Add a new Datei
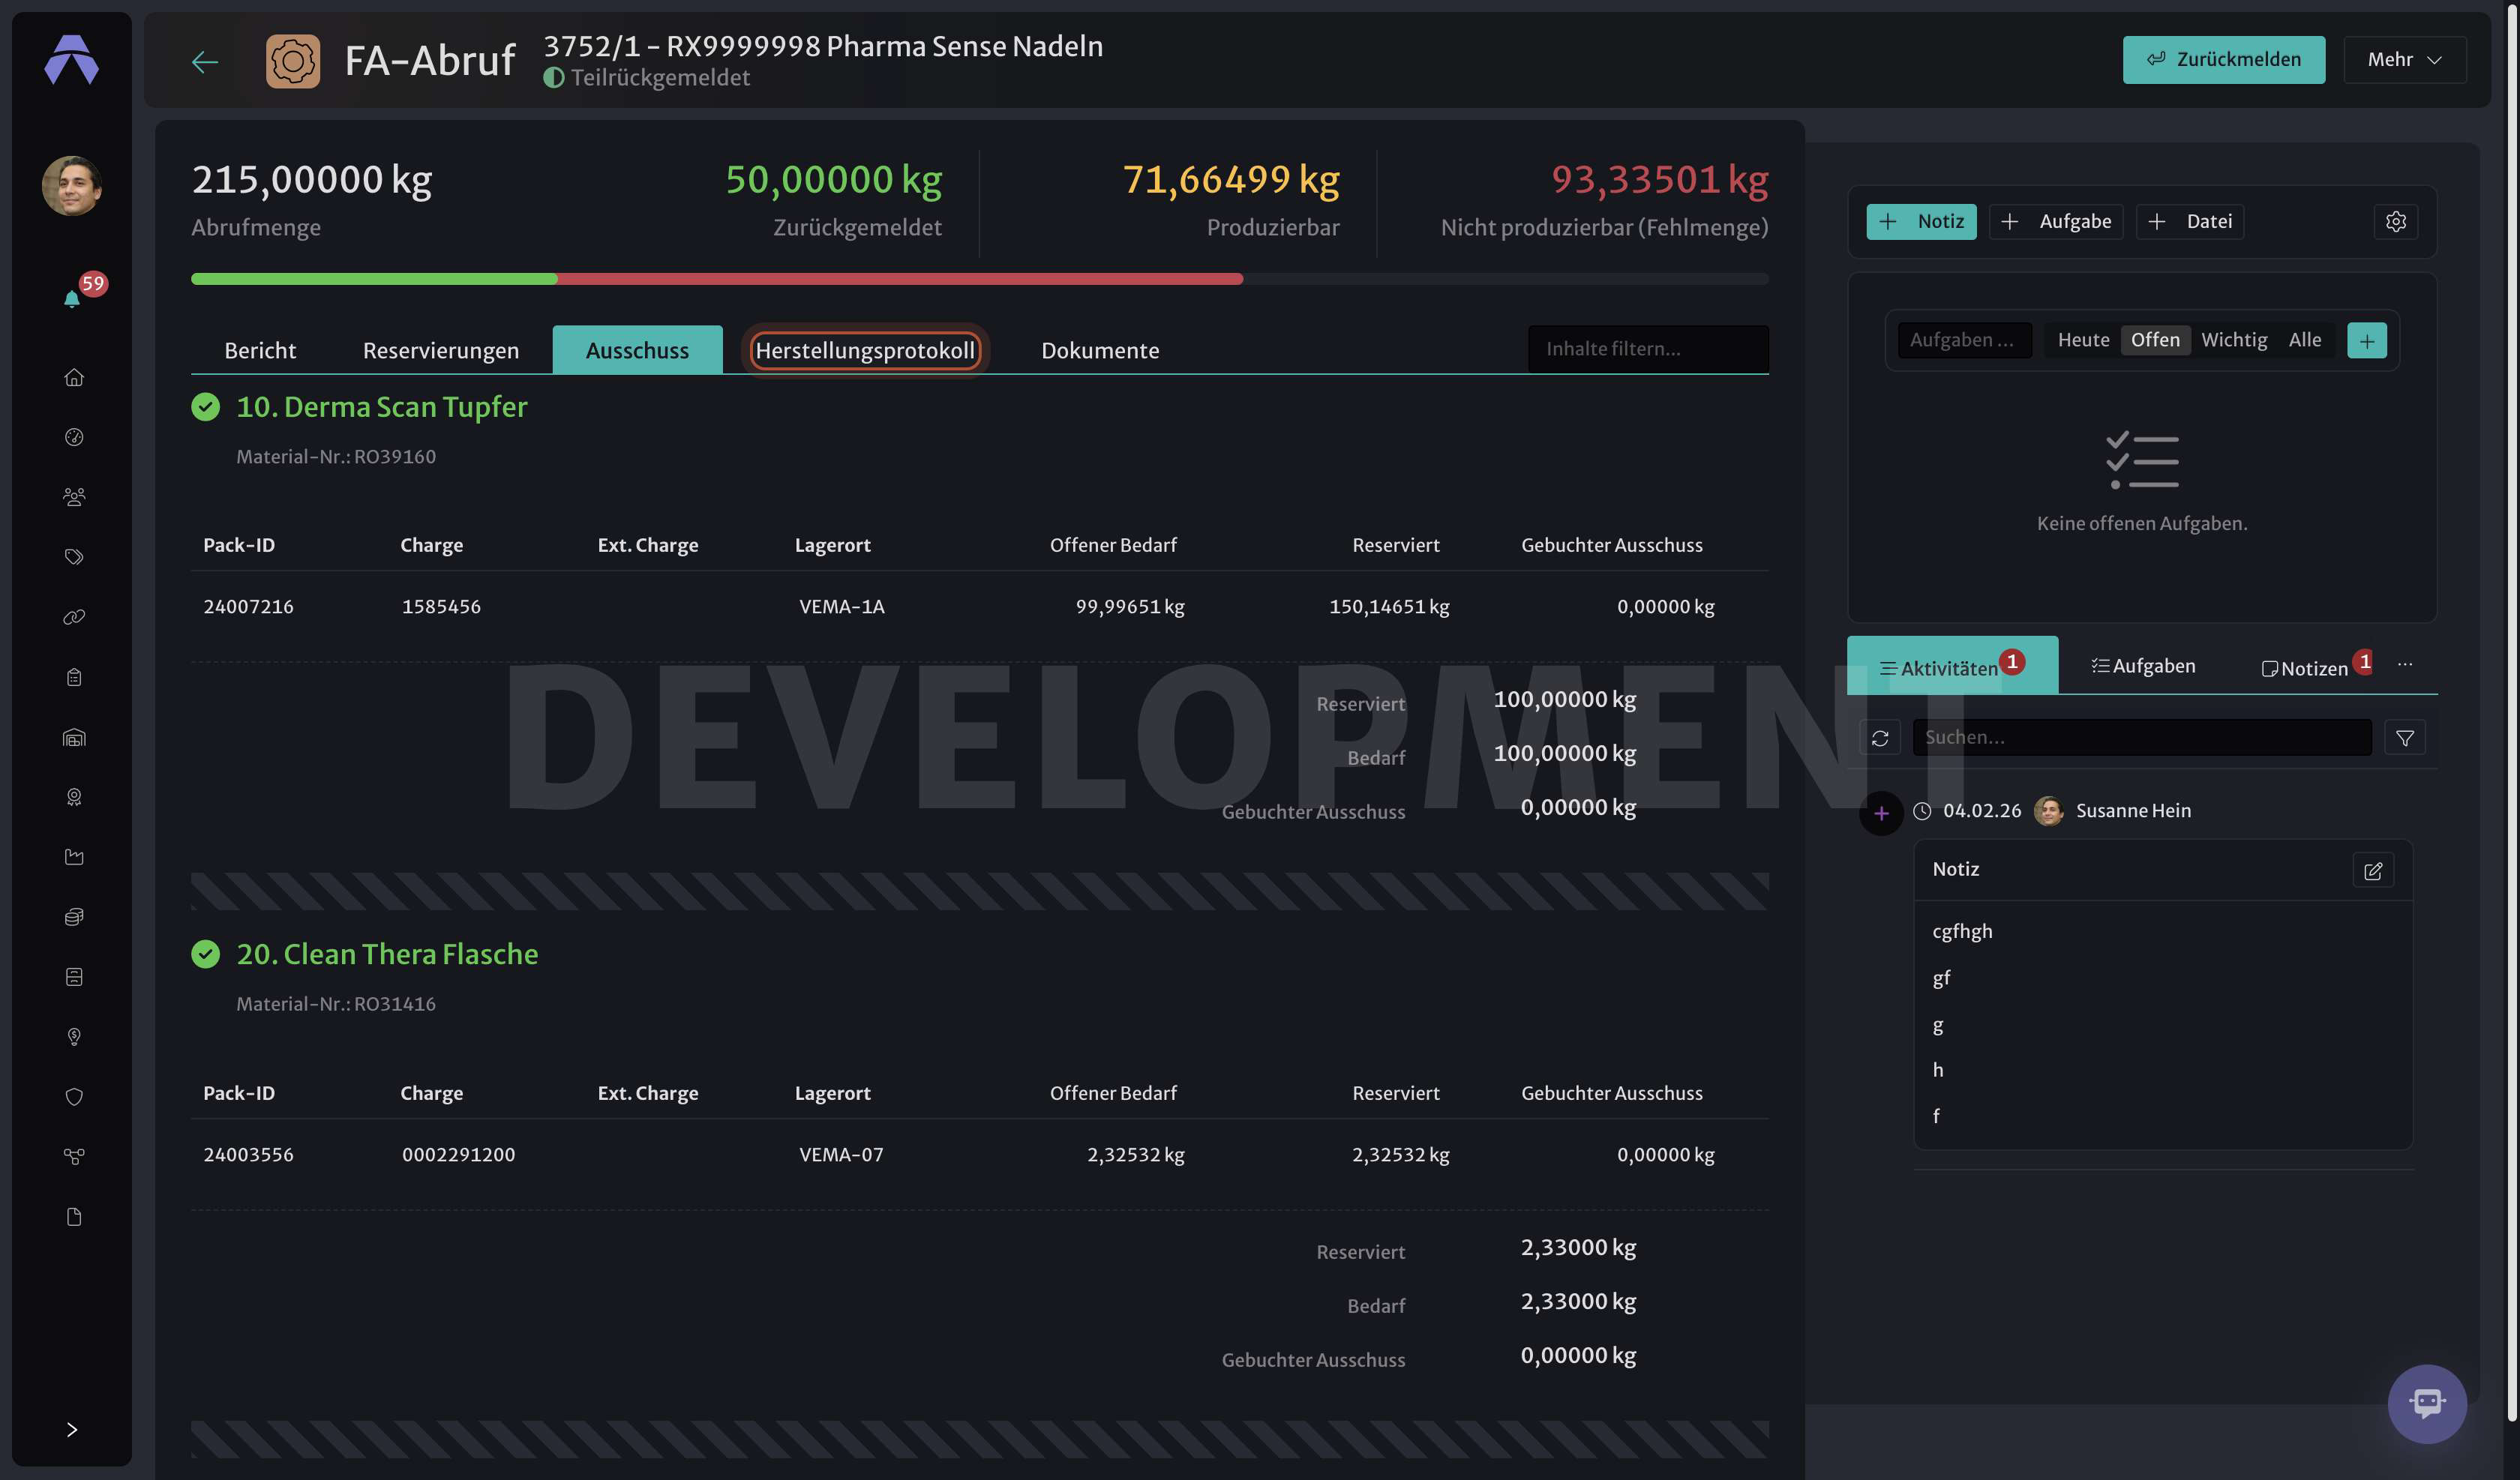 coord(2190,222)
